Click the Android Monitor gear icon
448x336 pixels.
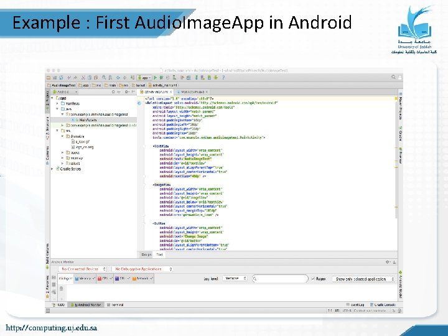tap(388, 262)
